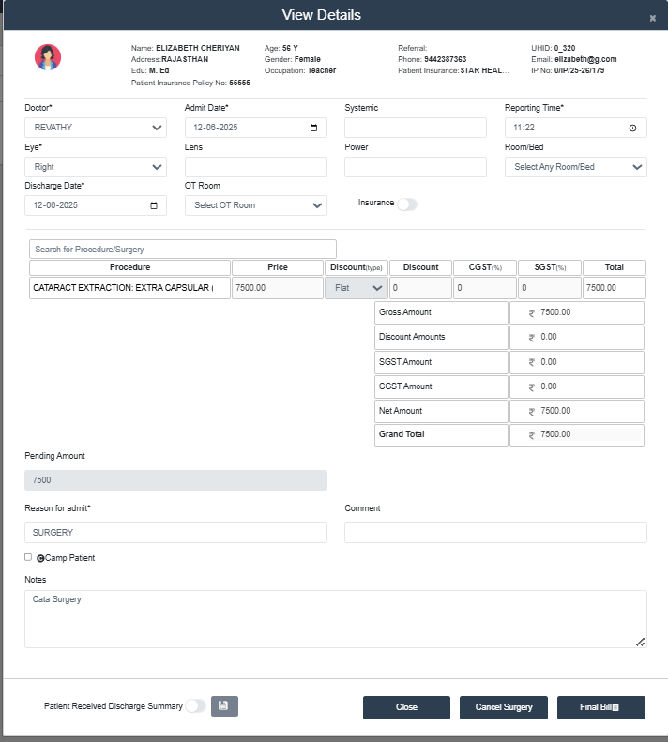The height and width of the screenshot is (742, 668).
Task: Enable Patient Received Discharge Summary toggle
Action: [195, 706]
